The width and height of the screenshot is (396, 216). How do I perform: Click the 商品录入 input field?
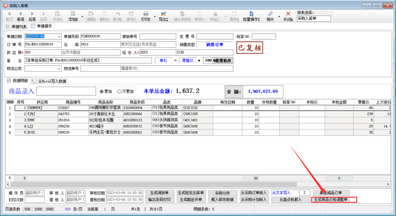click(66, 91)
